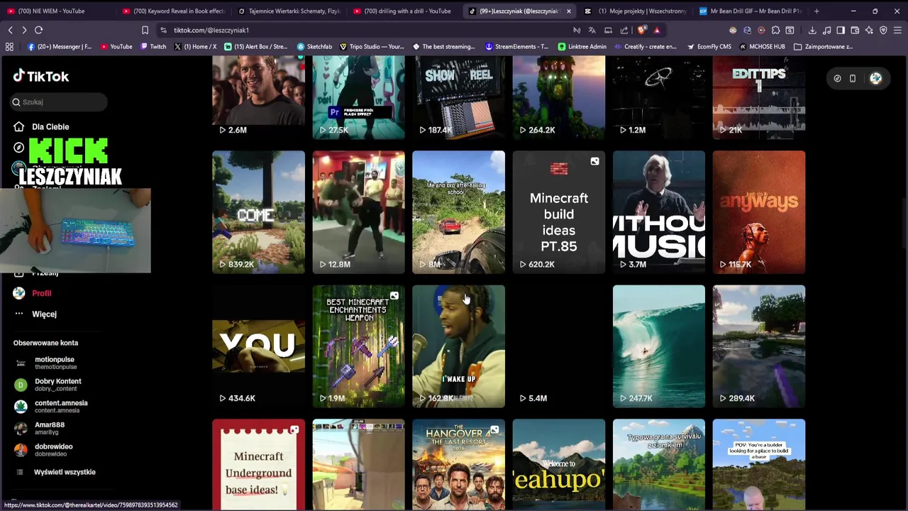This screenshot has width=908, height=511.
Task: Open the content.amnesia followed account
Action: pos(51,406)
